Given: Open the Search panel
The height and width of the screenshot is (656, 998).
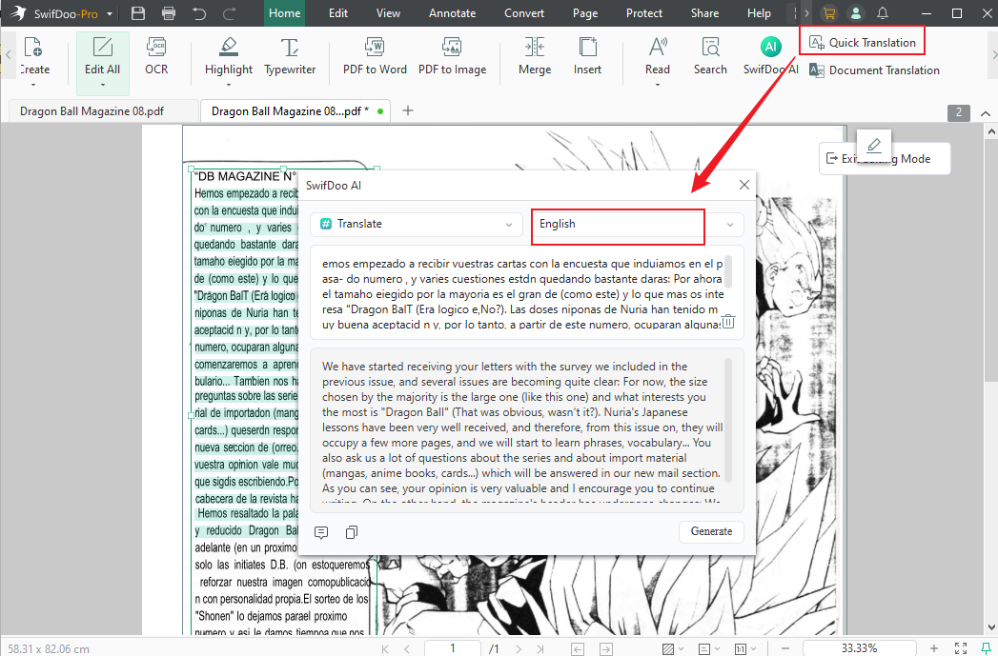Looking at the screenshot, I should pos(709,57).
